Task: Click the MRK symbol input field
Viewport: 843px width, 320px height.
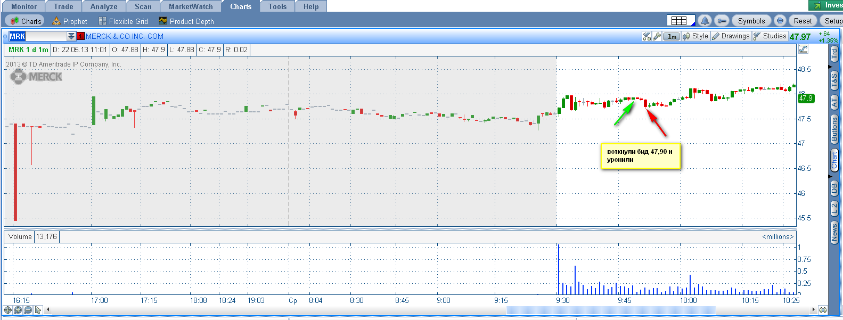Action: pyautogui.click(x=38, y=36)
